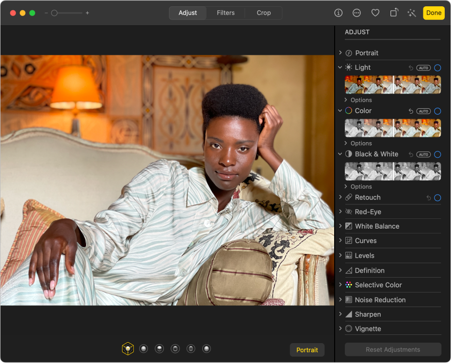Select the Studio Light portrait effect
This screenshot has width=452, height=364.
(x=144, y=348)
